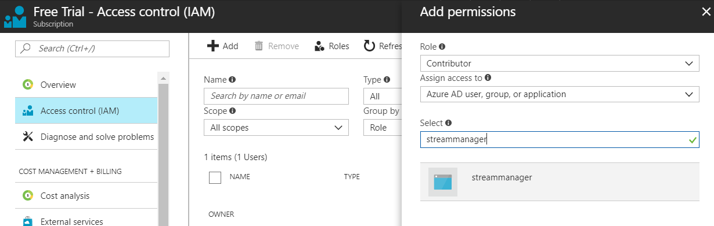714x226 pixels.
Task: Click the sidebar scrollbar up arrow
Action: click(163, 78)
